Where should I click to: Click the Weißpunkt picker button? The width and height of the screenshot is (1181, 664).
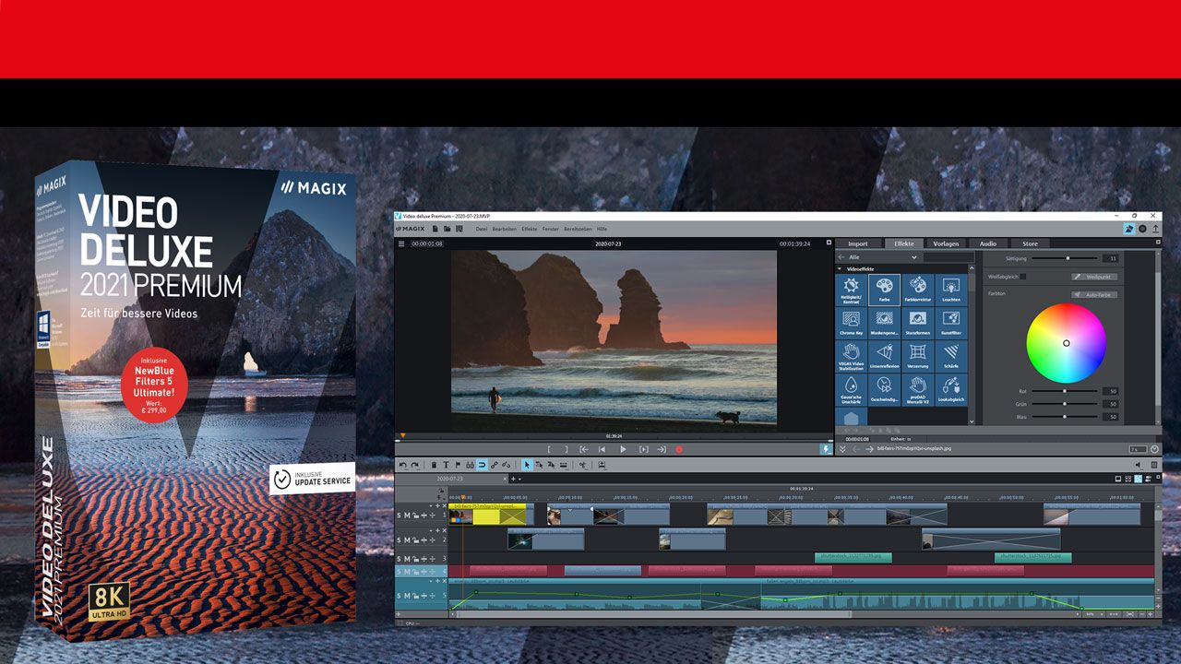[x=1094, y=277]
